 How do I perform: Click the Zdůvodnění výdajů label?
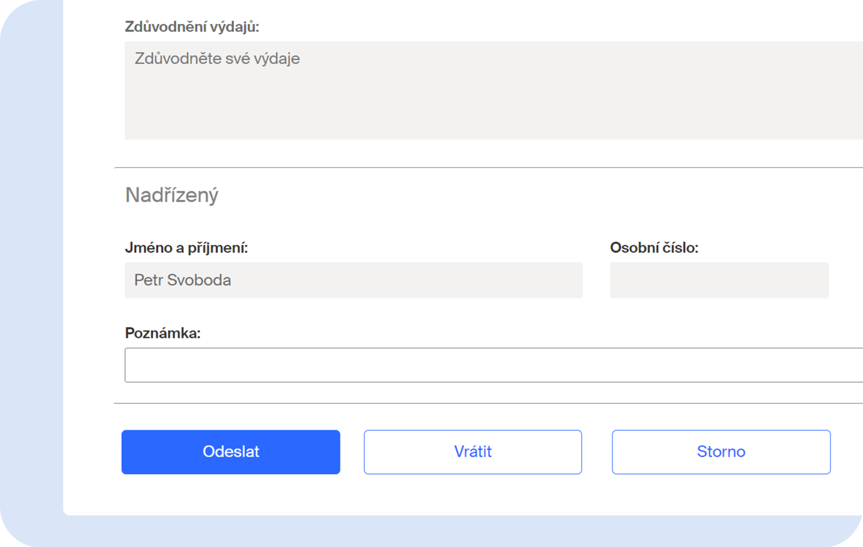point(192,27)
